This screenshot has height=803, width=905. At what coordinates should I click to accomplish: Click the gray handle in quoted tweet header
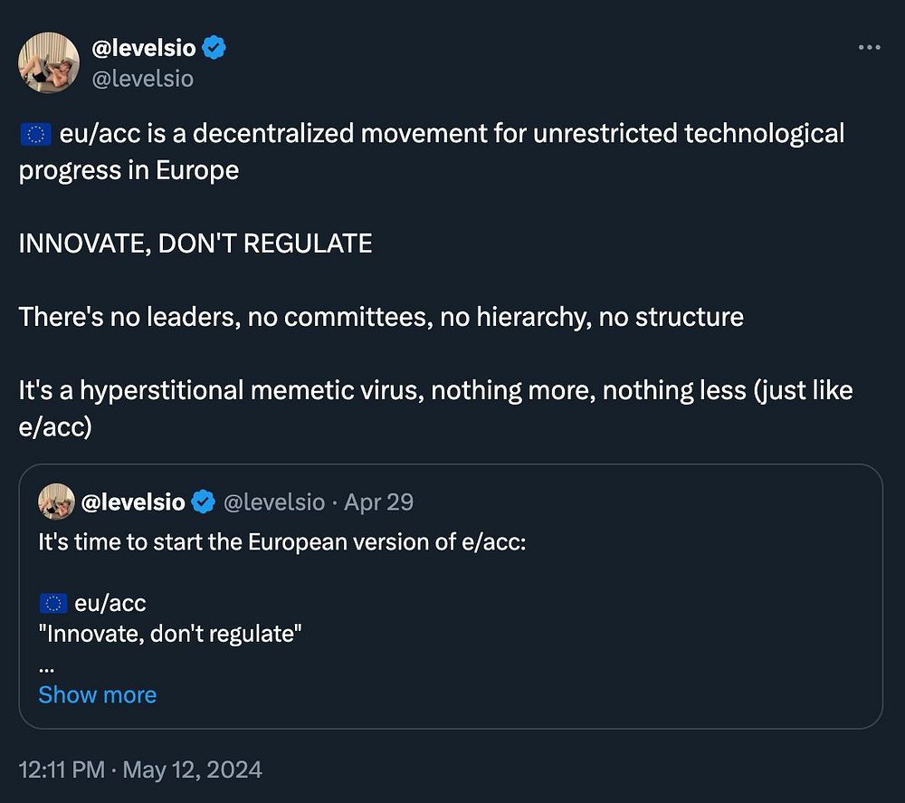click(273, 502)
